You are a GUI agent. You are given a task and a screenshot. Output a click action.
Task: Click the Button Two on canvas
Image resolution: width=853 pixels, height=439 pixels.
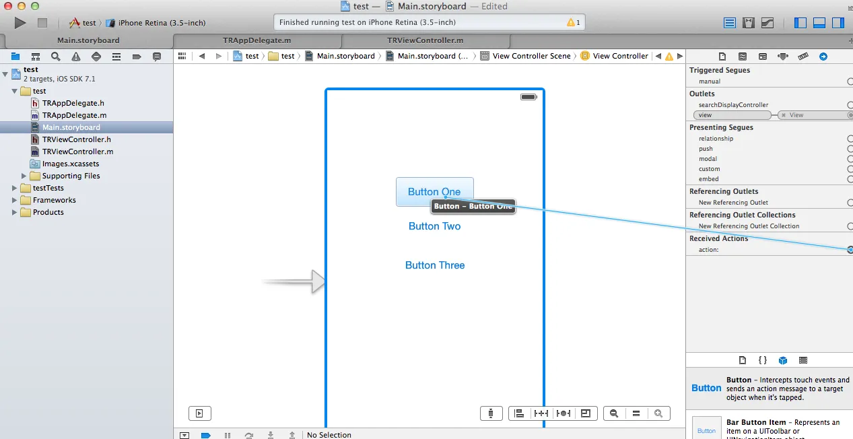pos(434,226)
